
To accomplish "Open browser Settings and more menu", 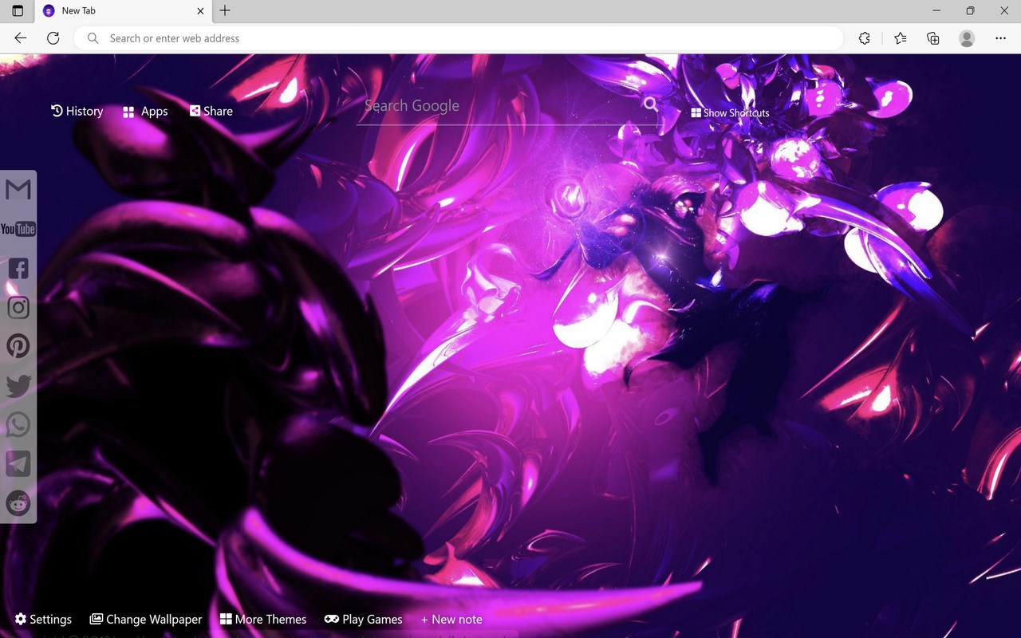I will pos(1000,38).
